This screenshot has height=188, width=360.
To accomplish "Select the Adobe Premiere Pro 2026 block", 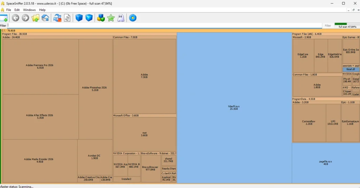I will click(41, 66).
